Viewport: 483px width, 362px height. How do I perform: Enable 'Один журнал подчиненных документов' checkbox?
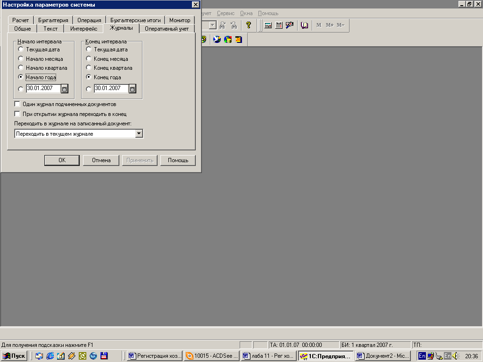click(17, 104)
